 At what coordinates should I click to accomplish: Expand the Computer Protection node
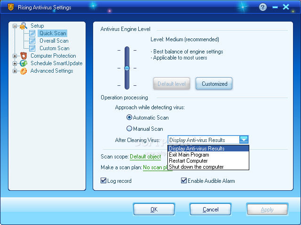(15, 56)
